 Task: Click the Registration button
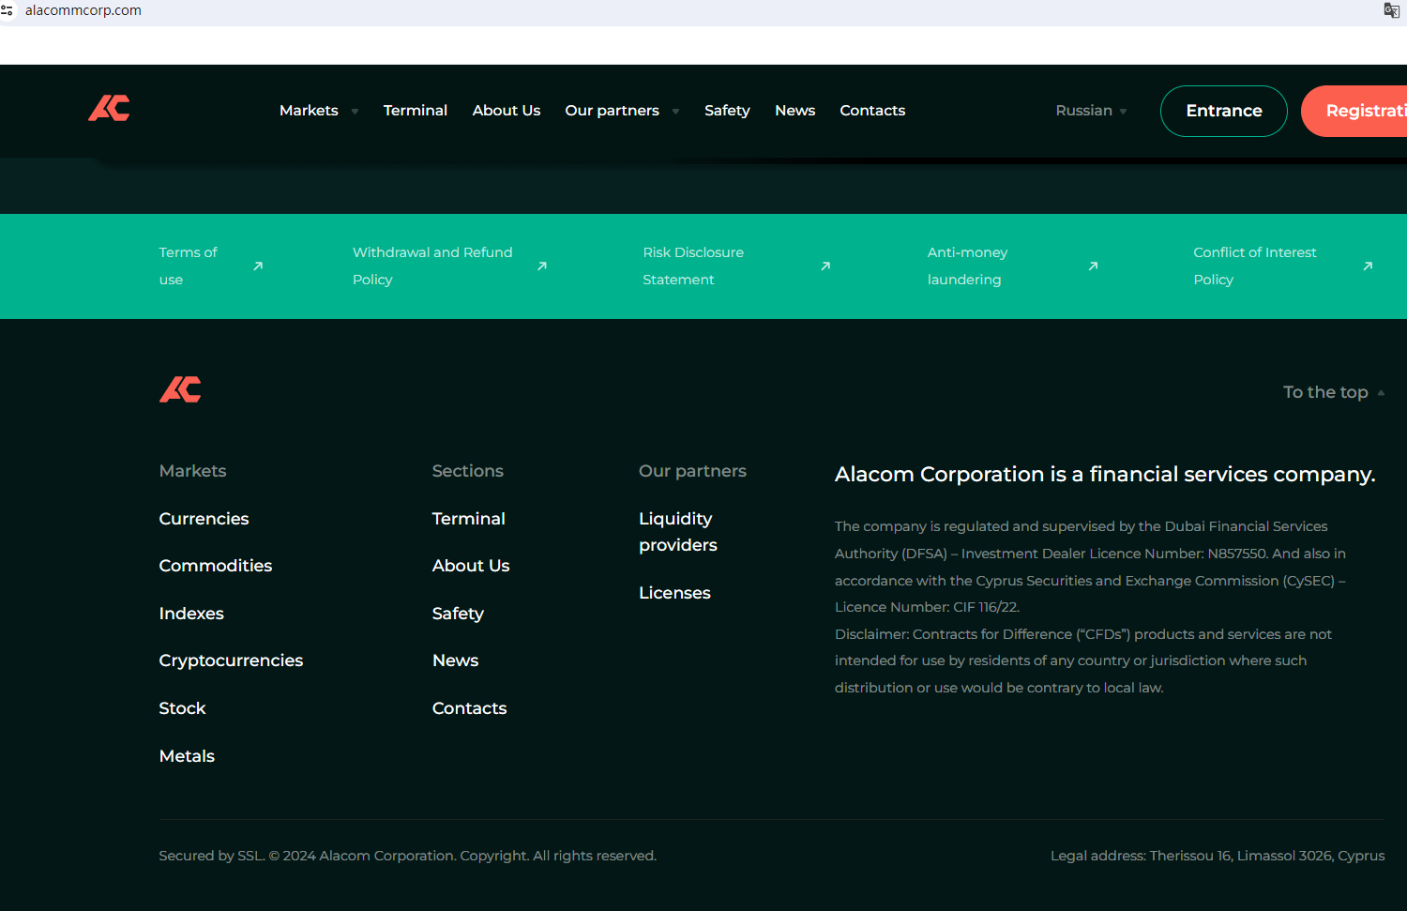(x=1354, y=111)
